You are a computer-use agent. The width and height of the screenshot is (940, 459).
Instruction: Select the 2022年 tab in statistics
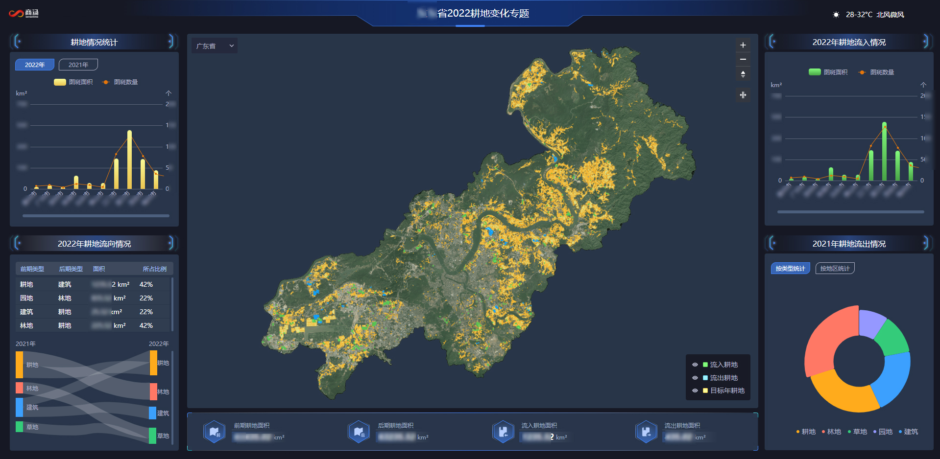[x=35, y=65]
